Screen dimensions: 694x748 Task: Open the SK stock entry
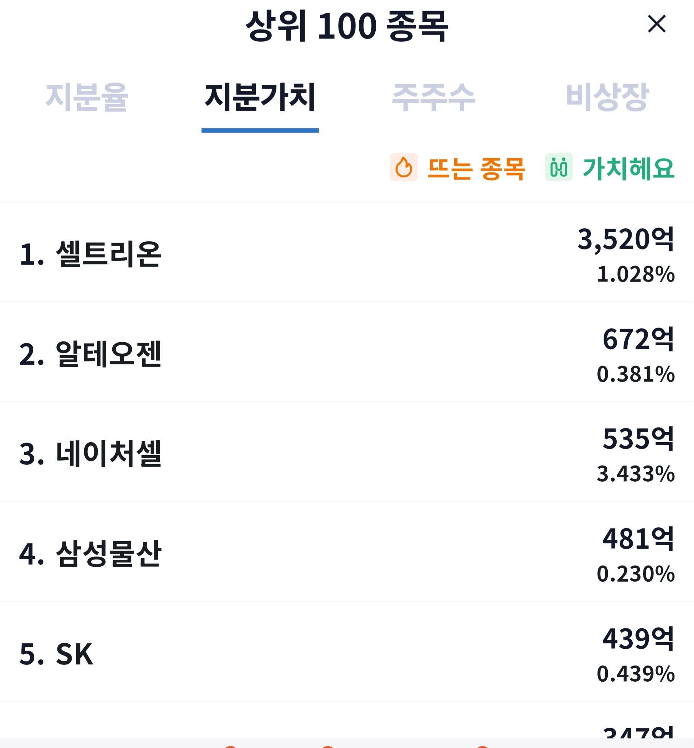[x=347, y=652]
